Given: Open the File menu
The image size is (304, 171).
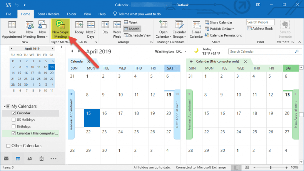Looking at the screenshot, I should (8, 14).
